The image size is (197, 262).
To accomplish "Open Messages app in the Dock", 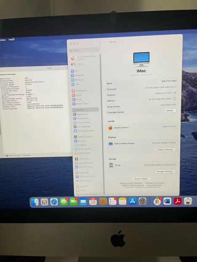I will tap(64, 202).
